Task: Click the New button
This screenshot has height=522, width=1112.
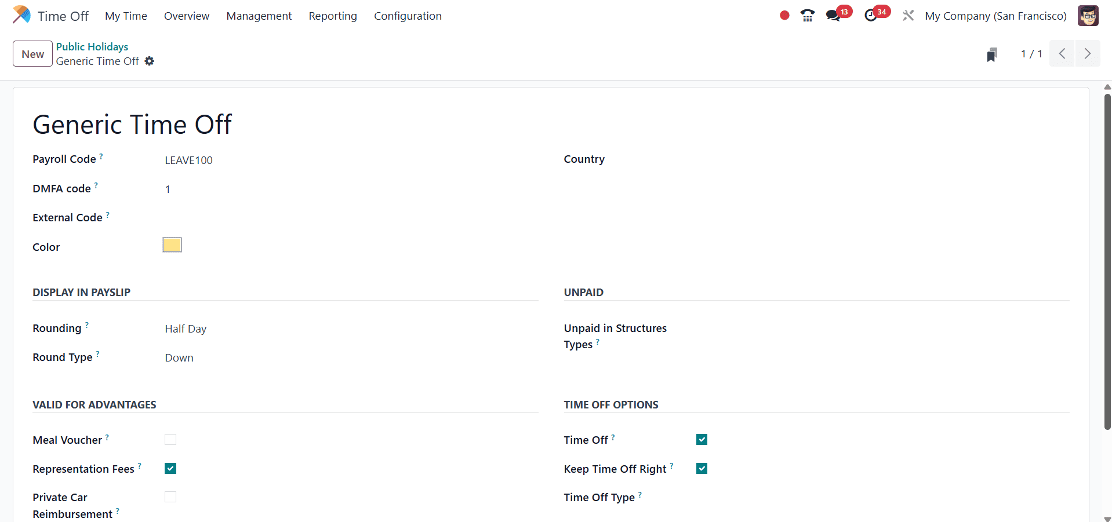Action: point(32,54)
